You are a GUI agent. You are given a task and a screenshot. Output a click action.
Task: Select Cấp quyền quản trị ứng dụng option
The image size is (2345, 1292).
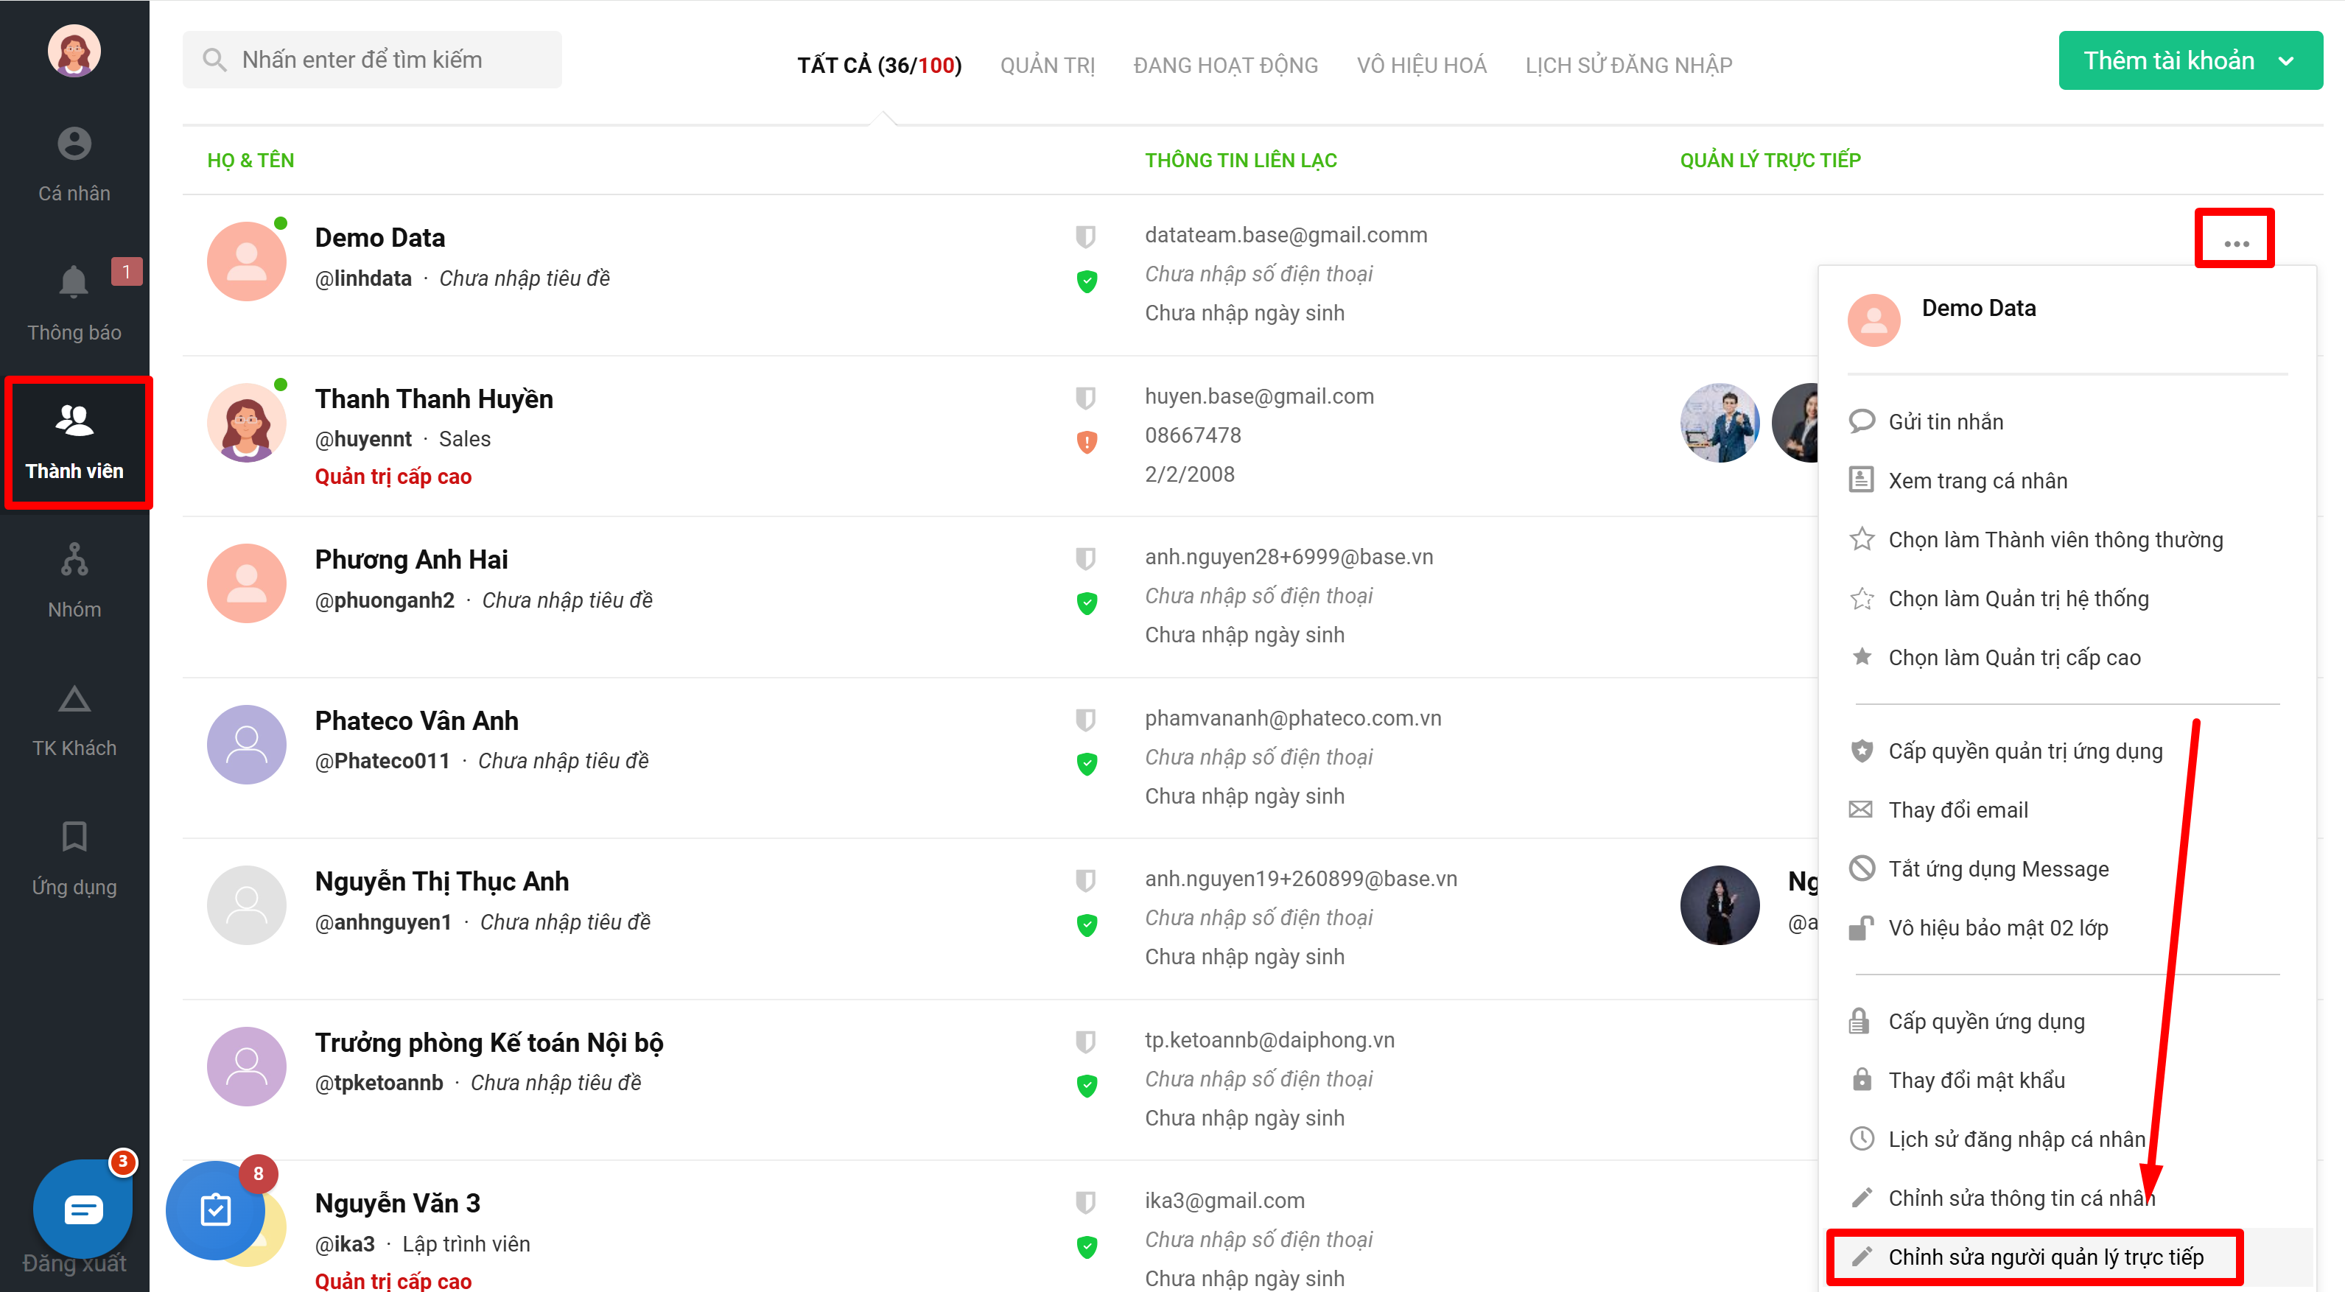coord(2025,751)
